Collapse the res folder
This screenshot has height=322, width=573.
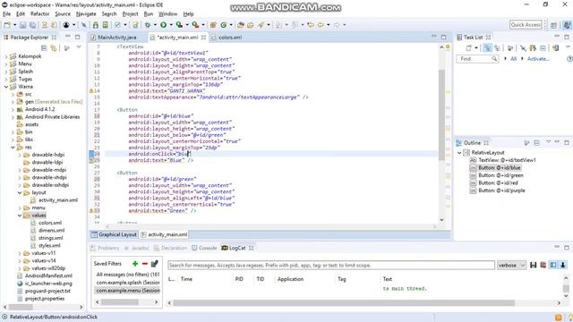pos(13,148)
